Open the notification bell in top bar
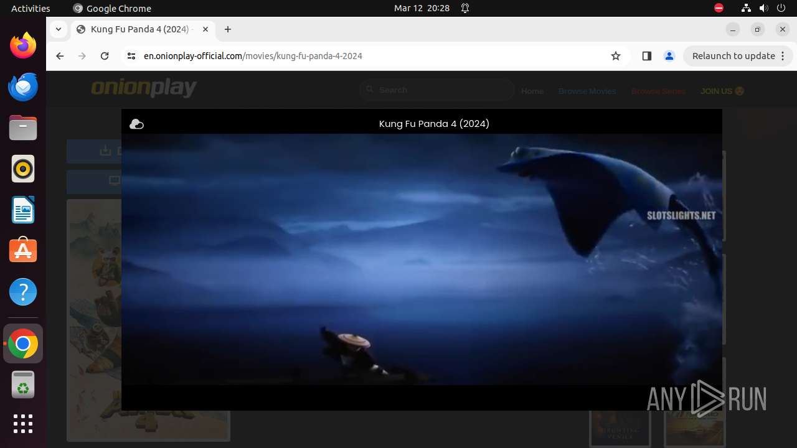 click(x=465, y=8)
